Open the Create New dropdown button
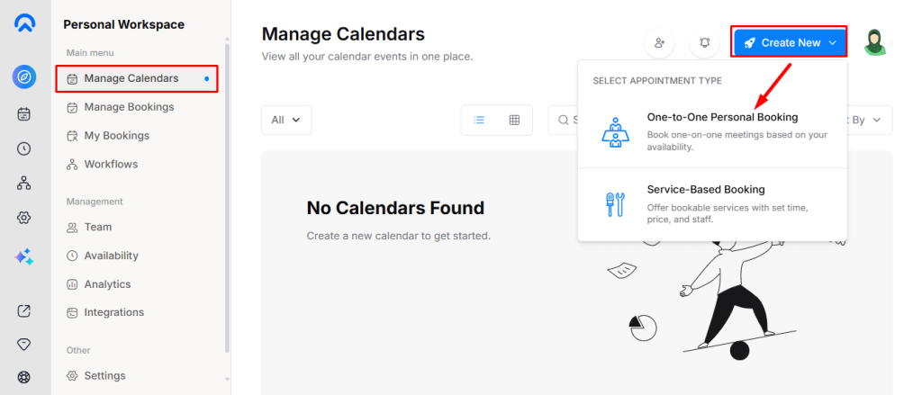This screenshot has height=395, width=922. coord(790,42)
